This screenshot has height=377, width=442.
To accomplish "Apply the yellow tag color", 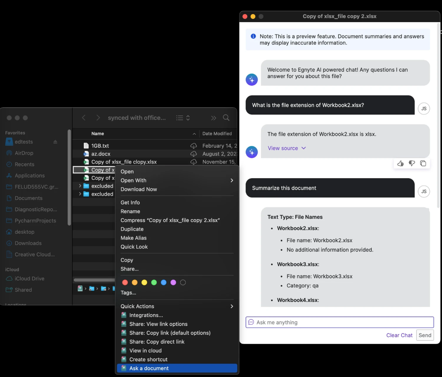I will [x=144, y=282].
